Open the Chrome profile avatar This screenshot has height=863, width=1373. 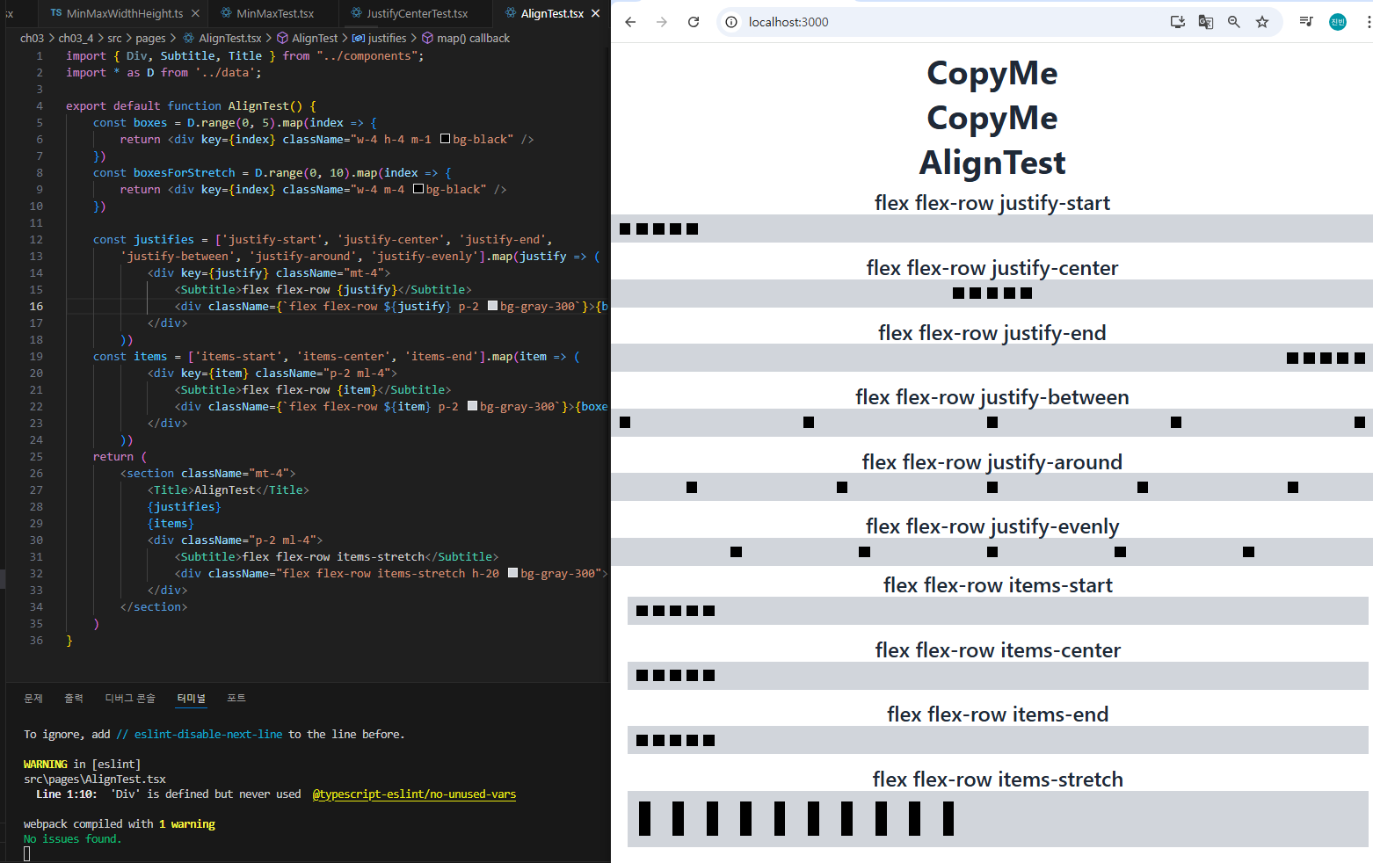1338,22
